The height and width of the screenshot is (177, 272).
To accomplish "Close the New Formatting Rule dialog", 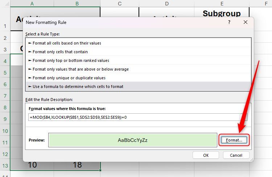I will click(246, 22).
